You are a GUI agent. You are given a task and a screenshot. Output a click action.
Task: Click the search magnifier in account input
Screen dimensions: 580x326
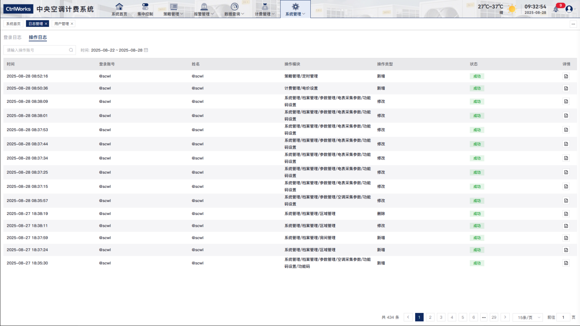[x=71, y=50]
